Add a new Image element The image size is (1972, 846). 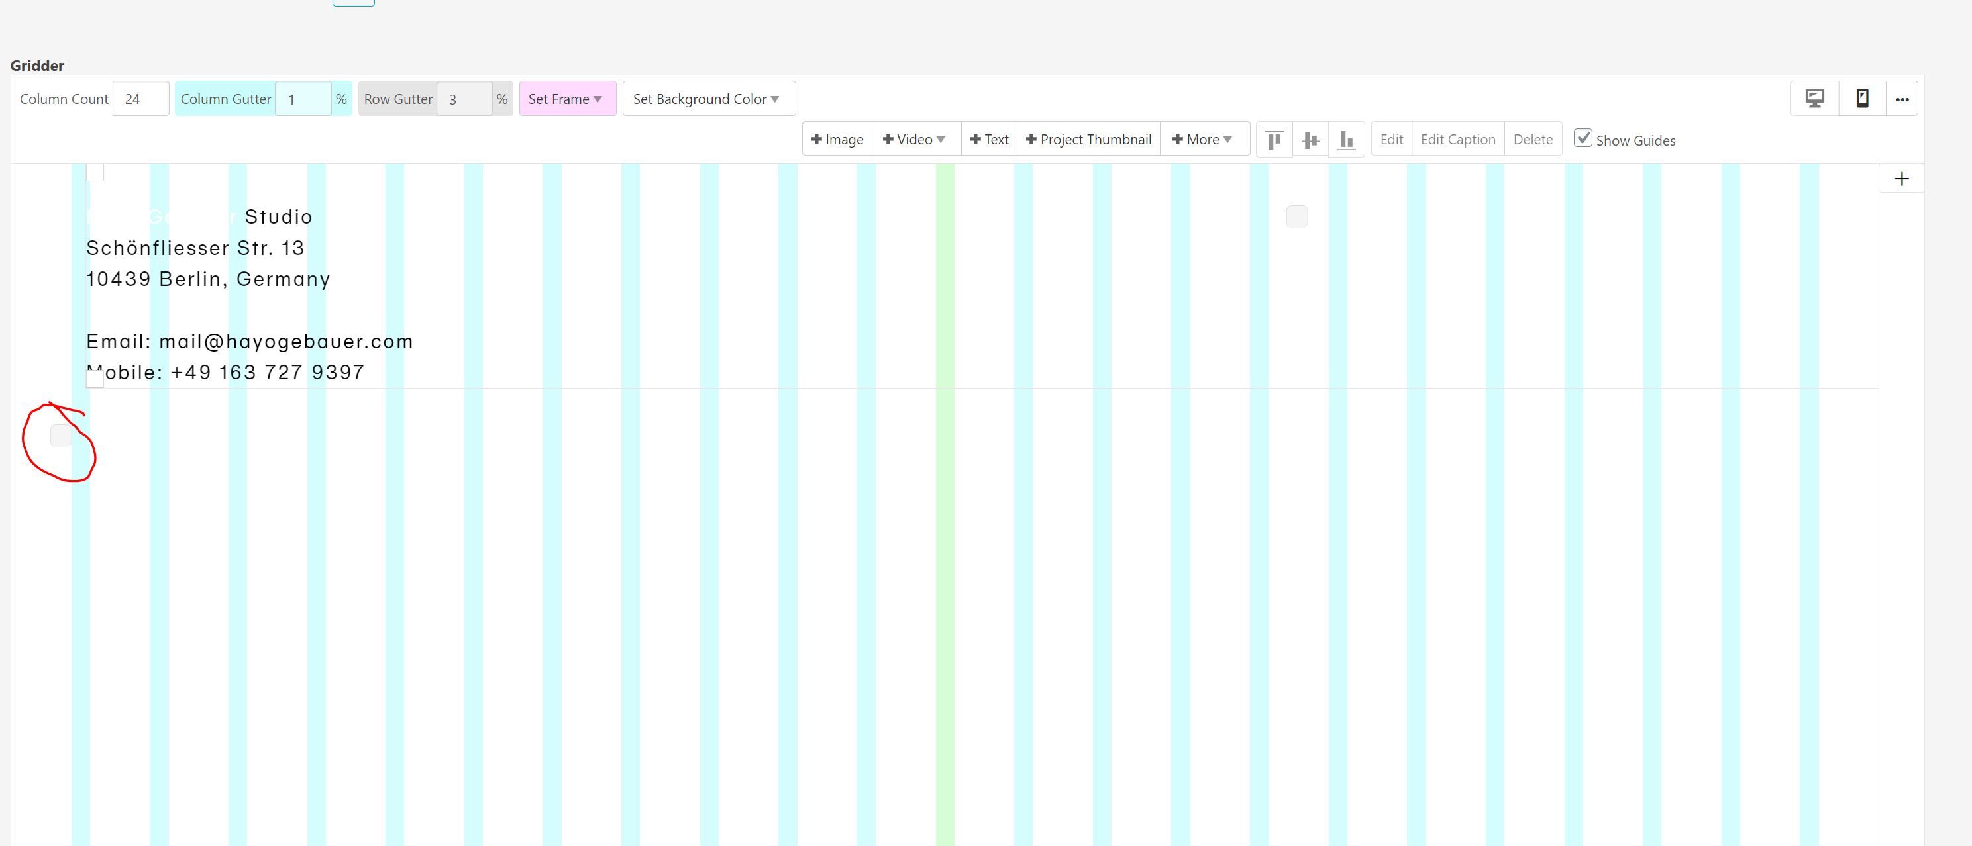[x=837, y=139]
